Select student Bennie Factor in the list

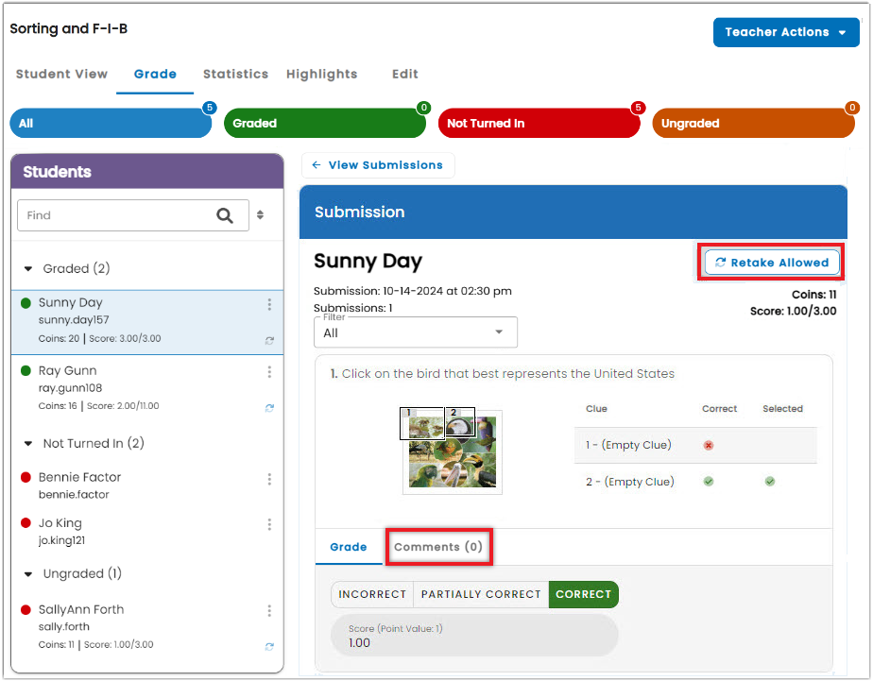(147, 485)
